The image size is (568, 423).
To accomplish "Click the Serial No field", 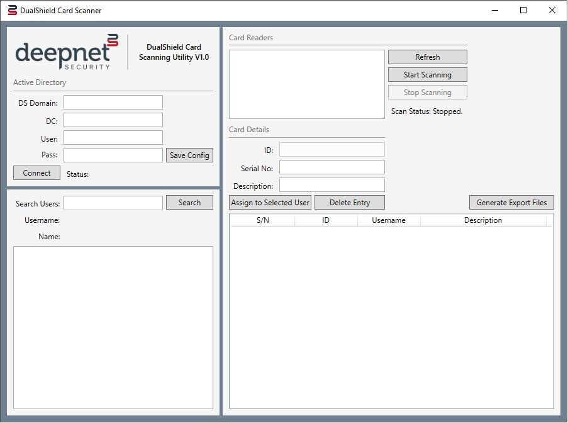I will pyautogui.click(x=331, y=167).
